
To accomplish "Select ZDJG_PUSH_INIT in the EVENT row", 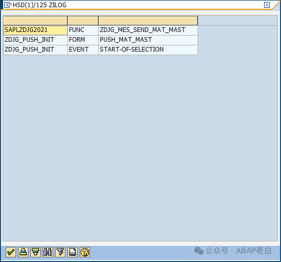I will [x=36, y=50].
